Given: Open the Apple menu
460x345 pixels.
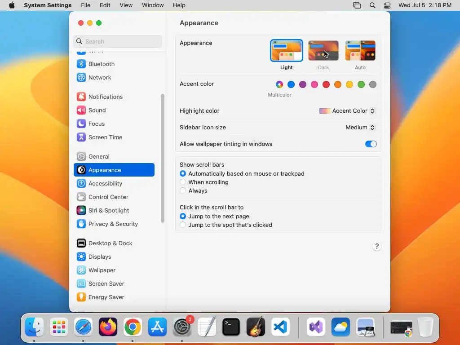Looking at the screenshot, I should click(12, 5).
